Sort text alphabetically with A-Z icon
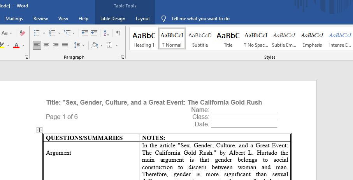Screen dimensions: 353x180 click(x=106, y=33)
